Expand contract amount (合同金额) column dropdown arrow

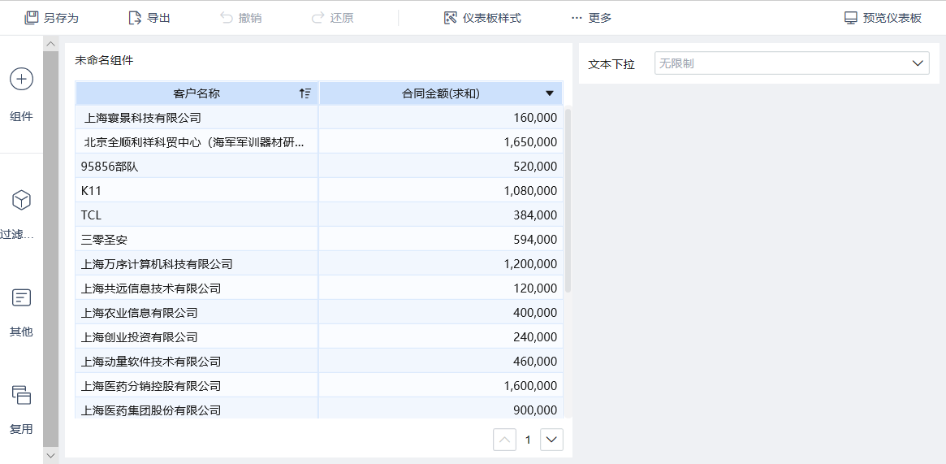pyautogui.click(x=550, y=93)
